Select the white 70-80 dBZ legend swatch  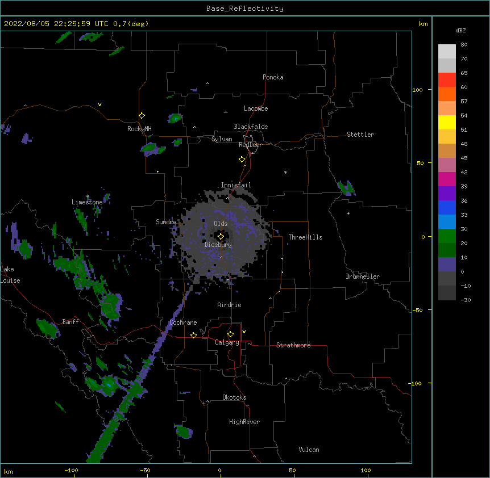coord(447,52)
